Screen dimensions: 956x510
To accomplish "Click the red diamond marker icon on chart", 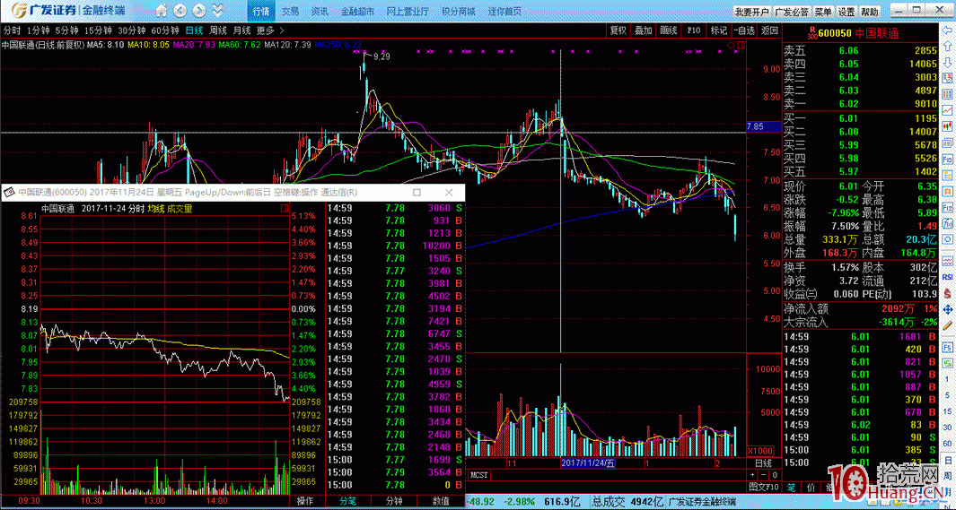I will [x=732, y=45].
